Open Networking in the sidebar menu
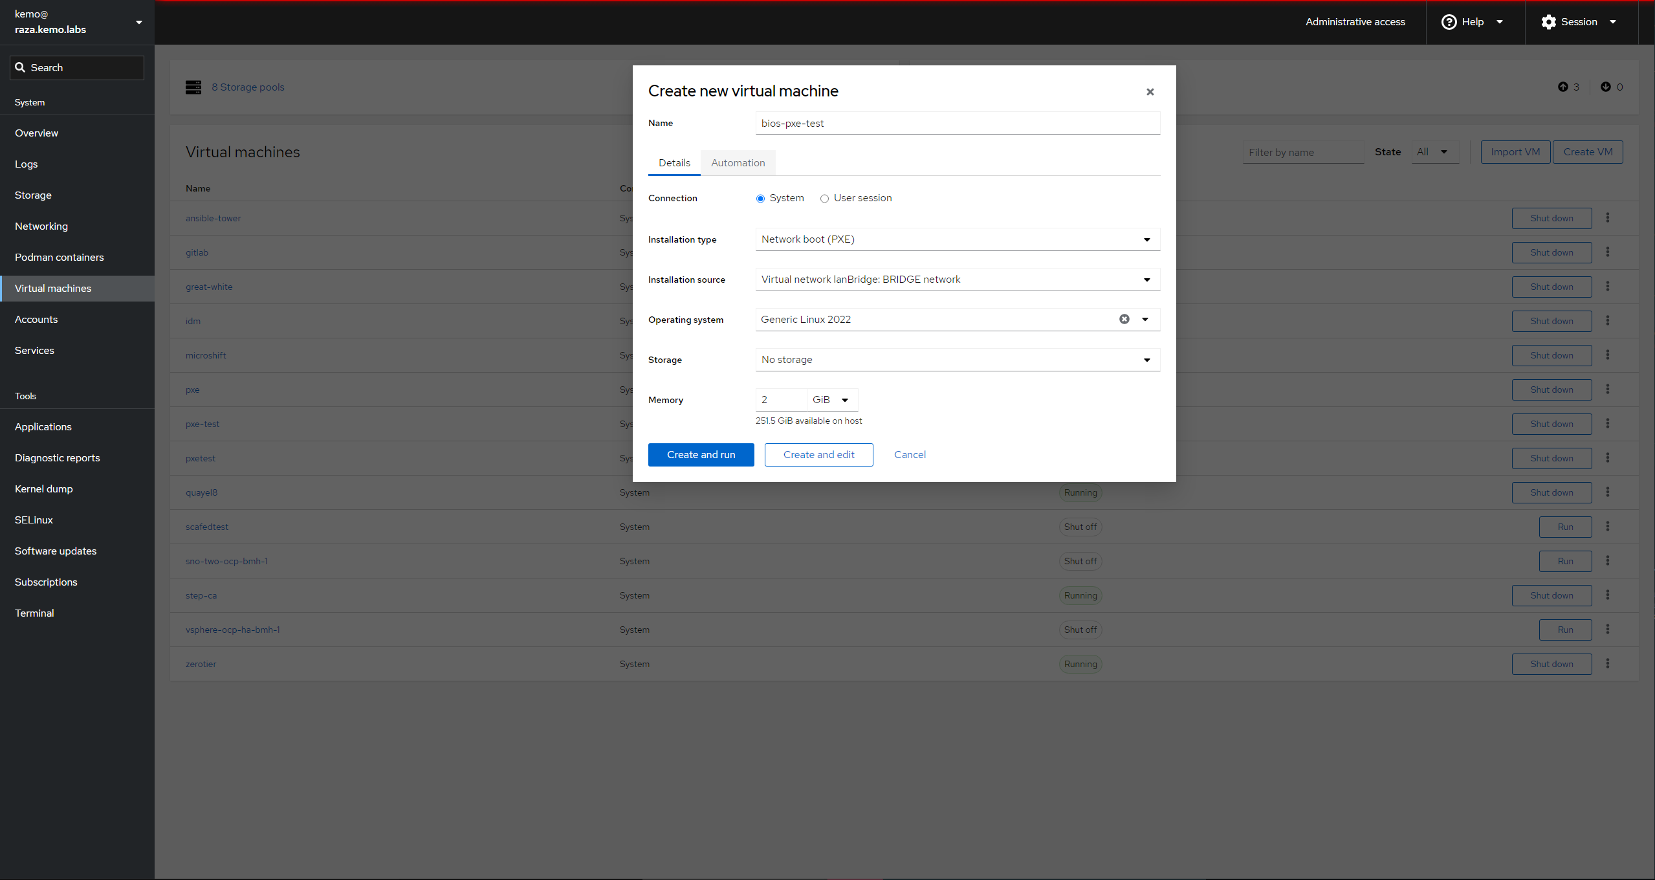This screenshot has width=1655, height=880. [41, 226]
